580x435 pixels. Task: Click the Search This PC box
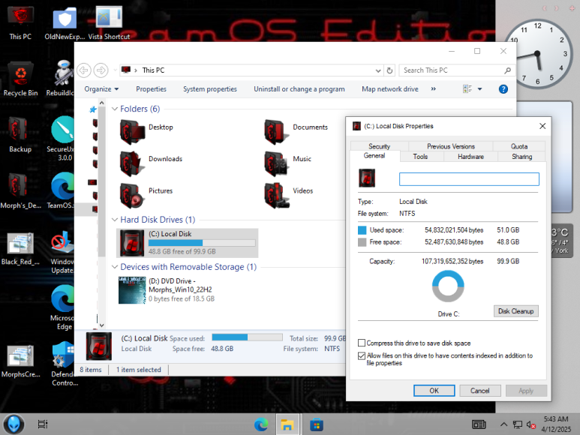[x=456, y=70]
